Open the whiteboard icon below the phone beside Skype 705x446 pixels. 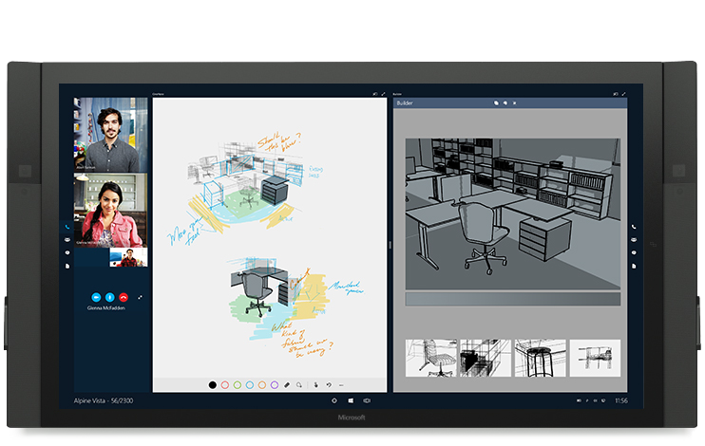(x=67, y=240)
